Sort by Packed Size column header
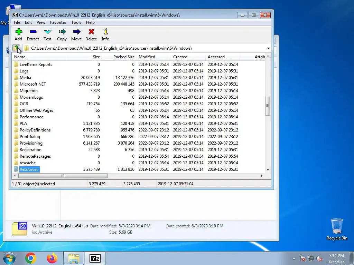The height and width of the screenshot is (265, 354). (119, 57)
